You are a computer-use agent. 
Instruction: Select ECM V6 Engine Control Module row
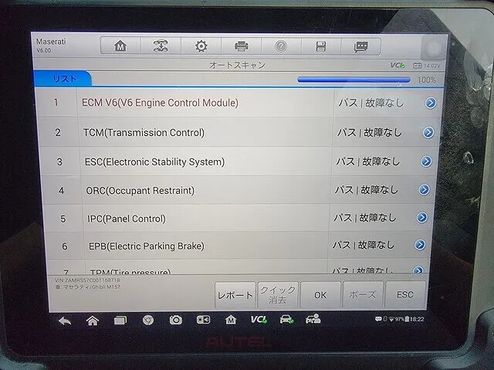point(239,103)
